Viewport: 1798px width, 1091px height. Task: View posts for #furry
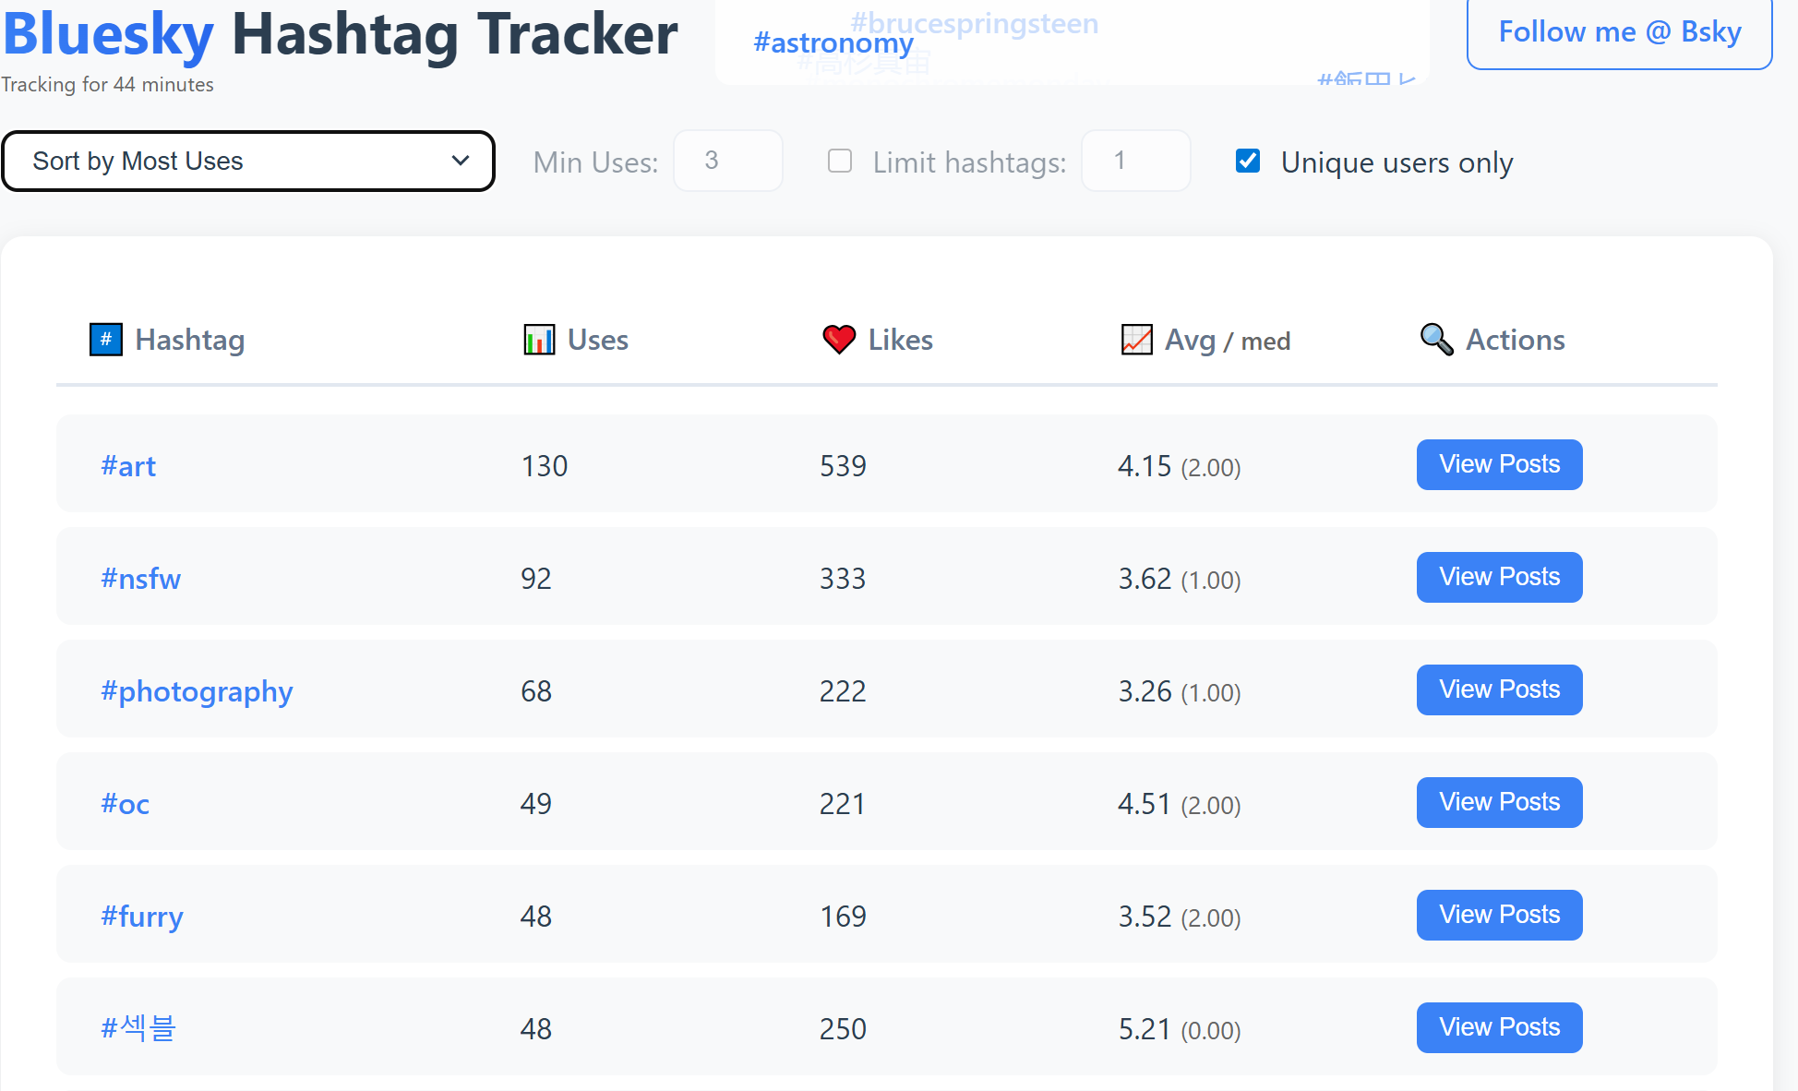(1500, 915)
